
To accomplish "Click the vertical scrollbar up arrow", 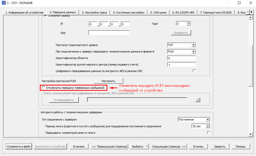I will (x=250, y=17).
